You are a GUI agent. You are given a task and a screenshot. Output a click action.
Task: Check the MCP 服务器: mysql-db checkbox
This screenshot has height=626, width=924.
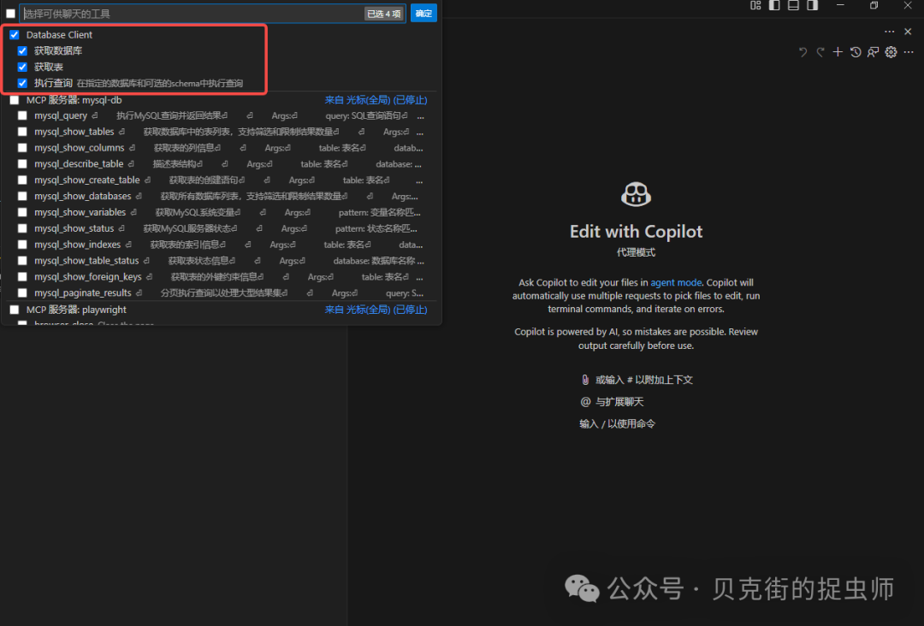[x=15, y=100]
